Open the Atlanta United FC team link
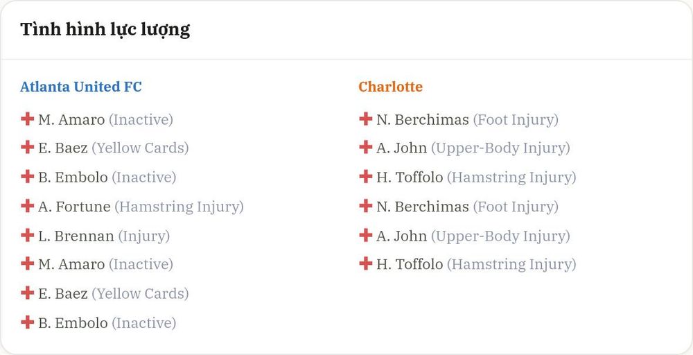The width and height of the screenshot is (693, 355). pyautogui.click(x=81, y=87)
